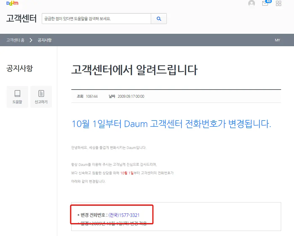Image resolution: width=294 pixels, height=236 pixels.
Task: Open the user profile avatar
Action: (x=251, y=3)
